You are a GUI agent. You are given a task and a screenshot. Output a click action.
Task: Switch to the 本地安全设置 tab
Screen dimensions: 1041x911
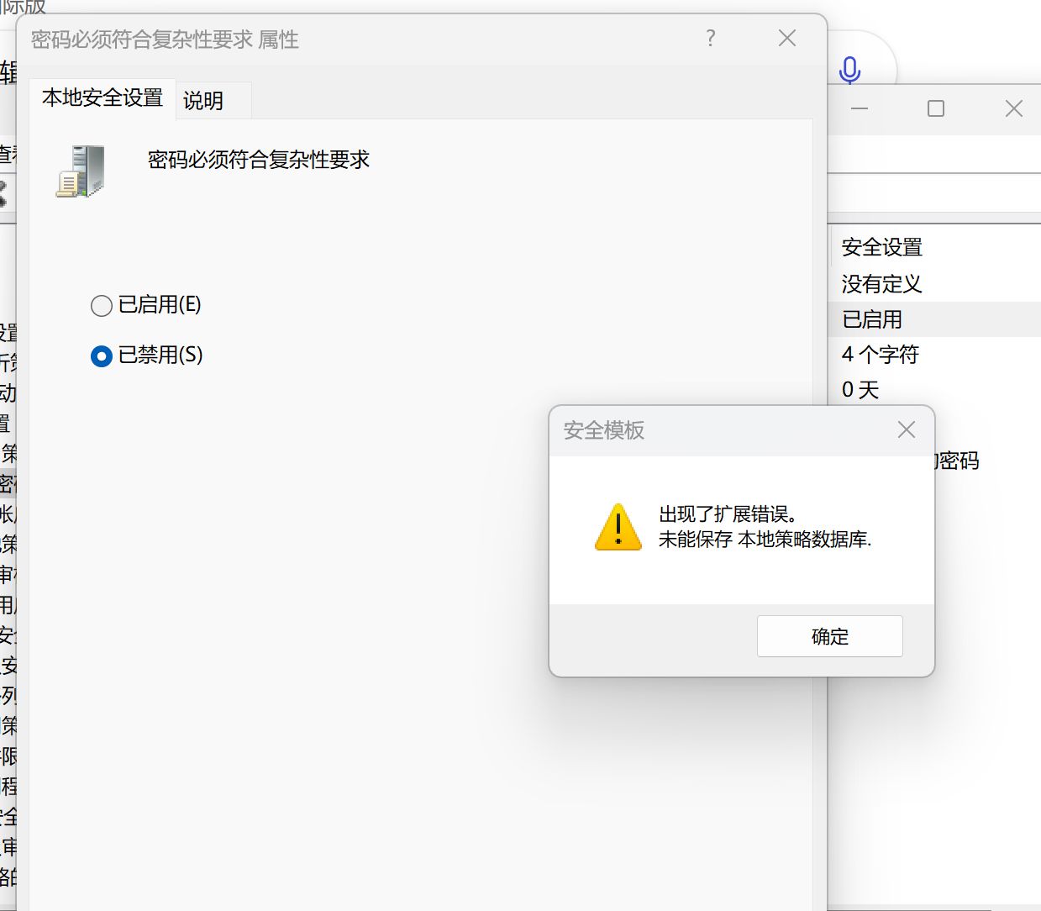point(101,98)
